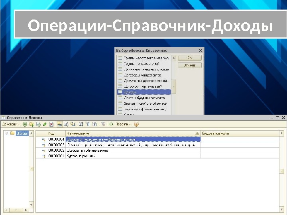Click sort indicator in Наименование header

pos(197,134)
